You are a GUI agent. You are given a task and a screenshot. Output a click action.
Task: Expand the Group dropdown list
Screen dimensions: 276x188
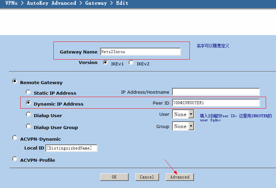[183, 126]
